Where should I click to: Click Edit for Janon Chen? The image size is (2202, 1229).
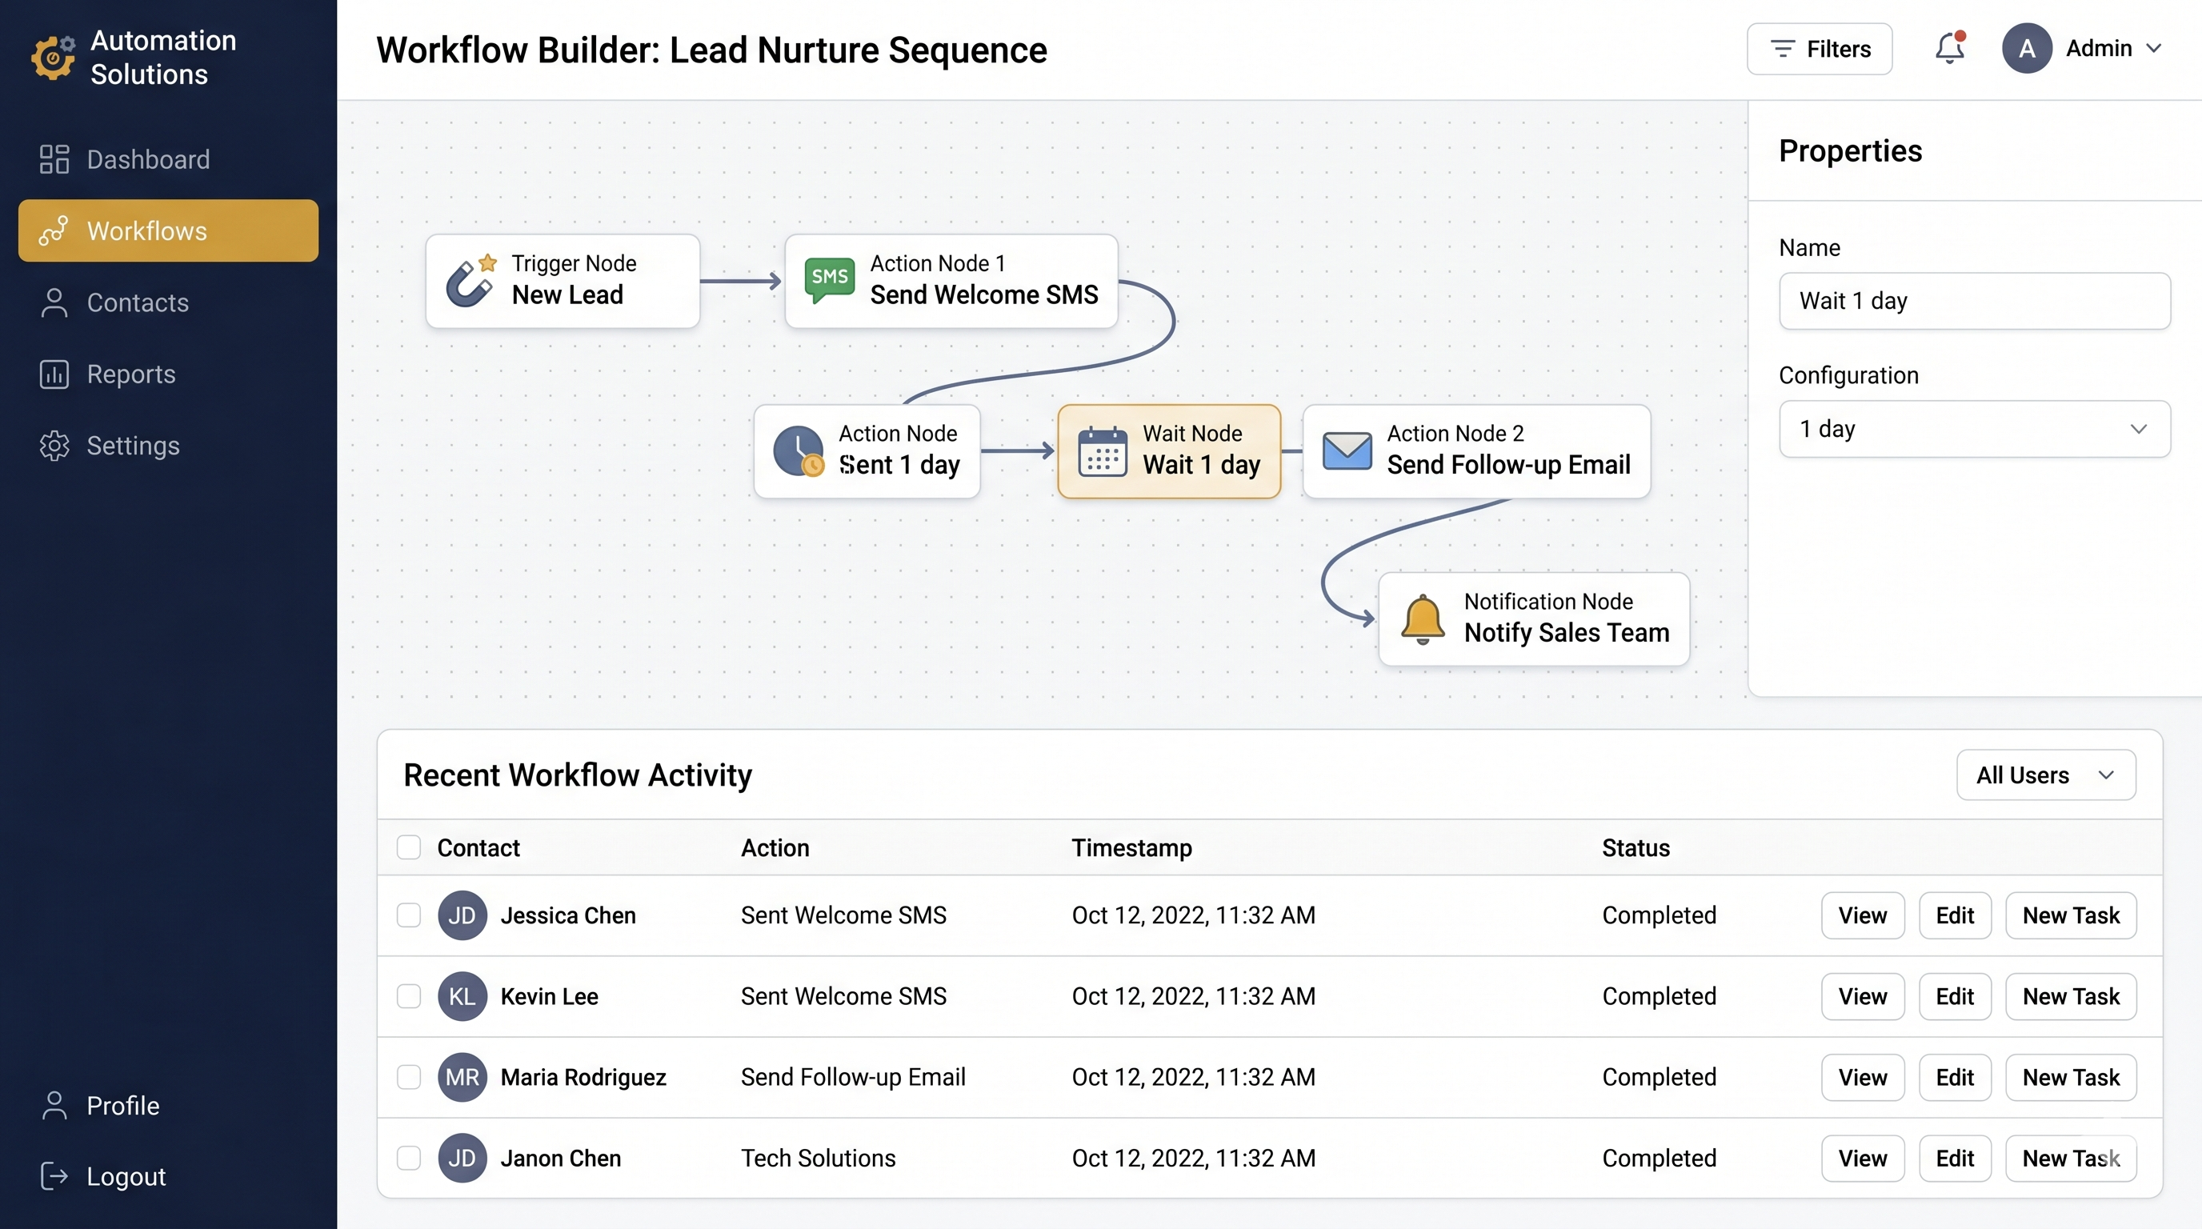[x=1955, y=1158]
